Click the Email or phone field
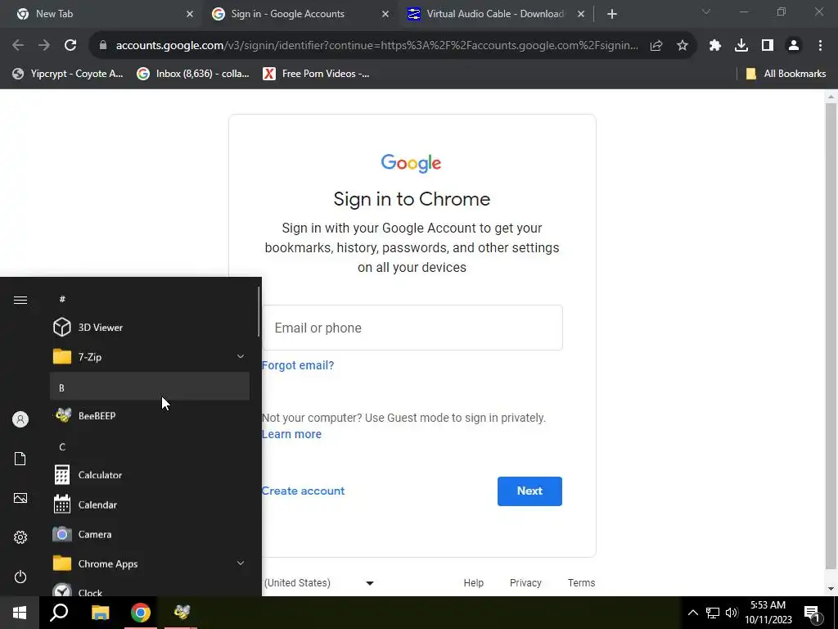838x629 pixels. coord(412,328)
